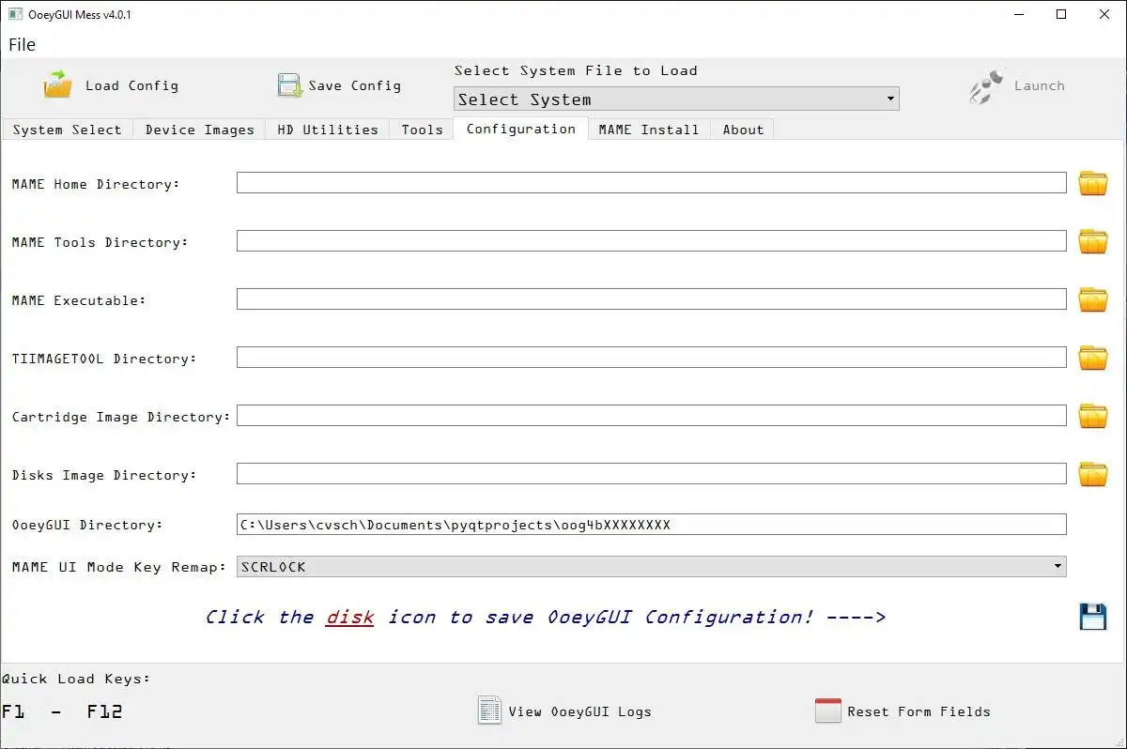Switch to the Device Images tab
Image resolution: width=1127 pixels, height=749 pixels.
(199, 130)
